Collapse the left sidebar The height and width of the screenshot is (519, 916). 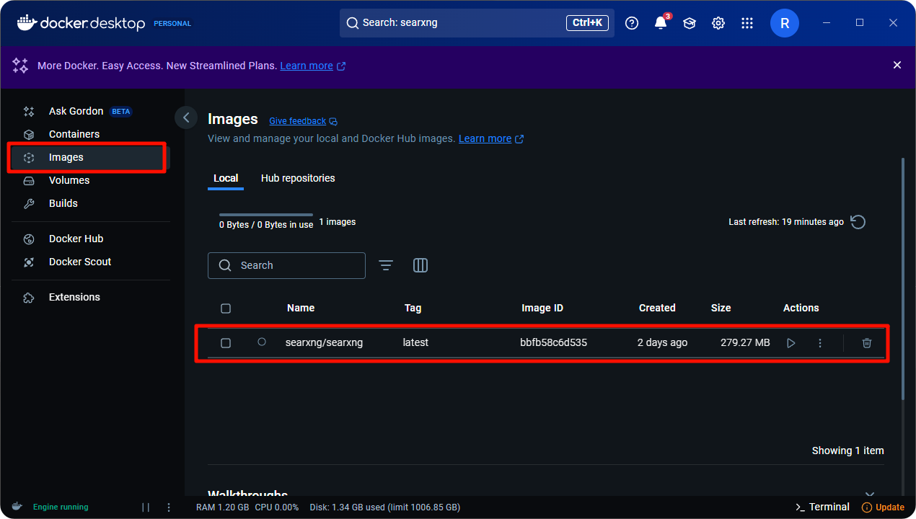(186, 117)
